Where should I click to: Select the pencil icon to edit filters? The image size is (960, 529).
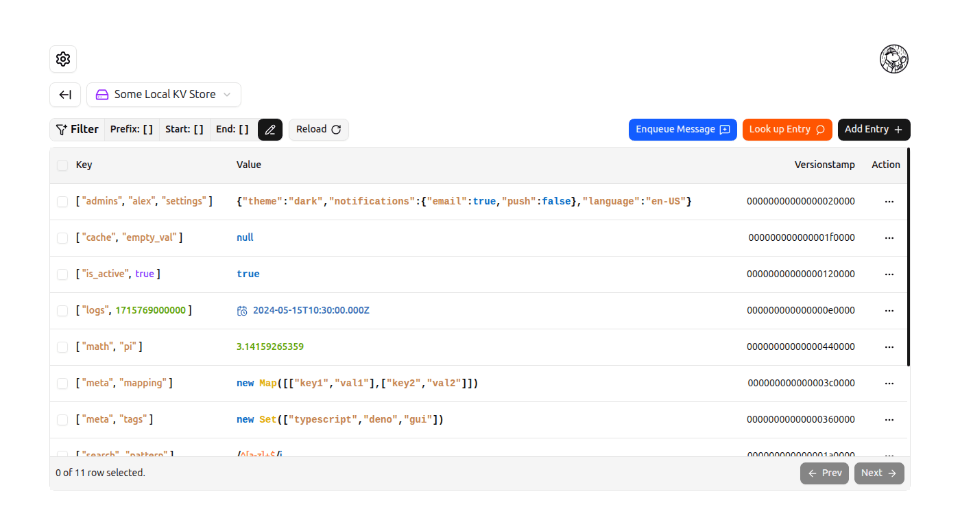(x=269, y=129)
